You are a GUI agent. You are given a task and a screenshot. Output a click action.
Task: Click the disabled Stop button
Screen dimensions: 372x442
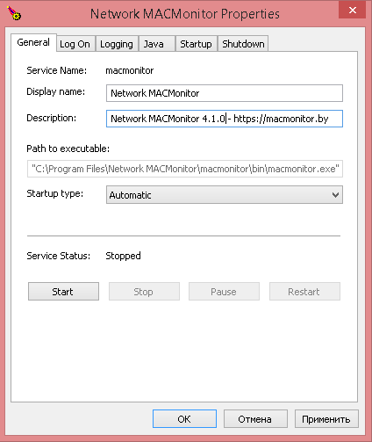(x=144, y=292)
